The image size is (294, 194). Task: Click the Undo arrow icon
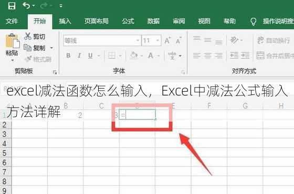pyautogui.click(x=26, y=5)
